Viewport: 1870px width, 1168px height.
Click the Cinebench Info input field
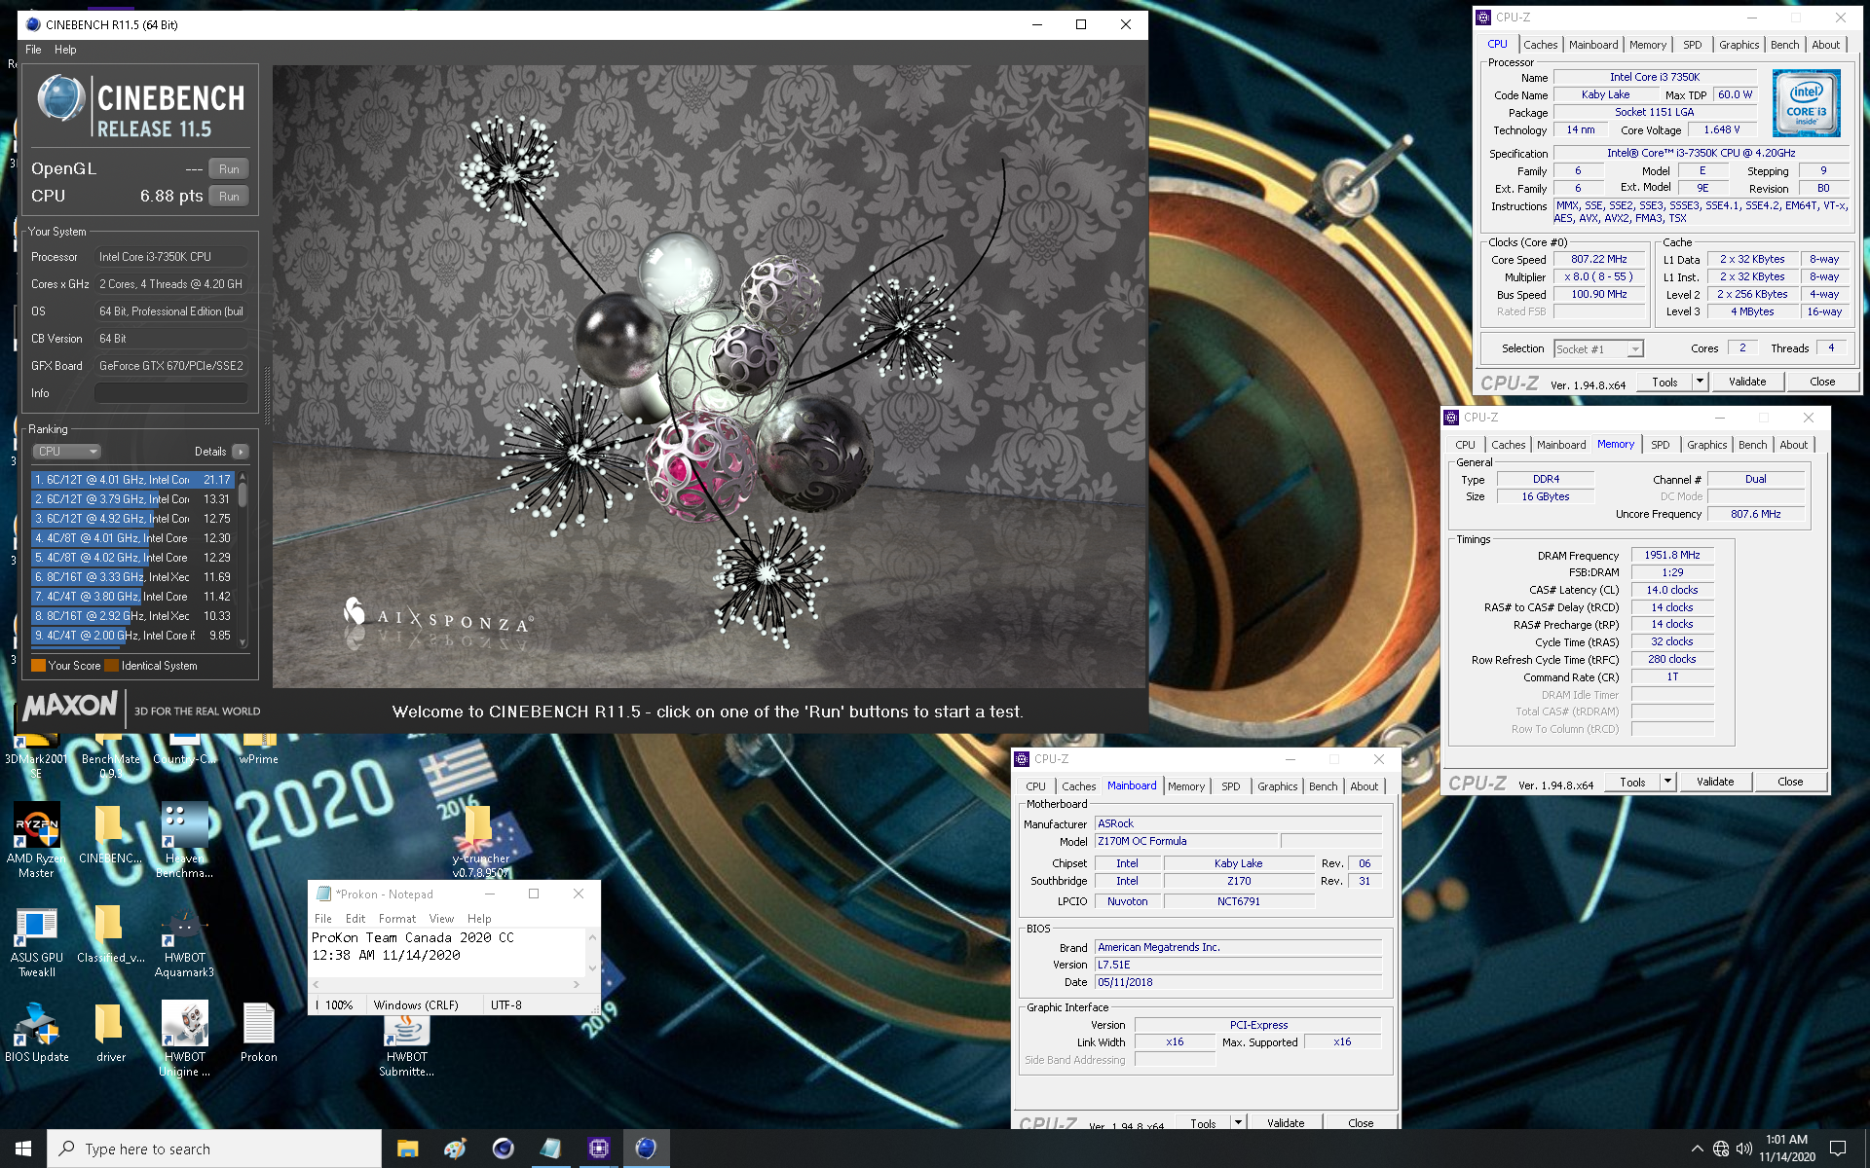pos(171,393)
